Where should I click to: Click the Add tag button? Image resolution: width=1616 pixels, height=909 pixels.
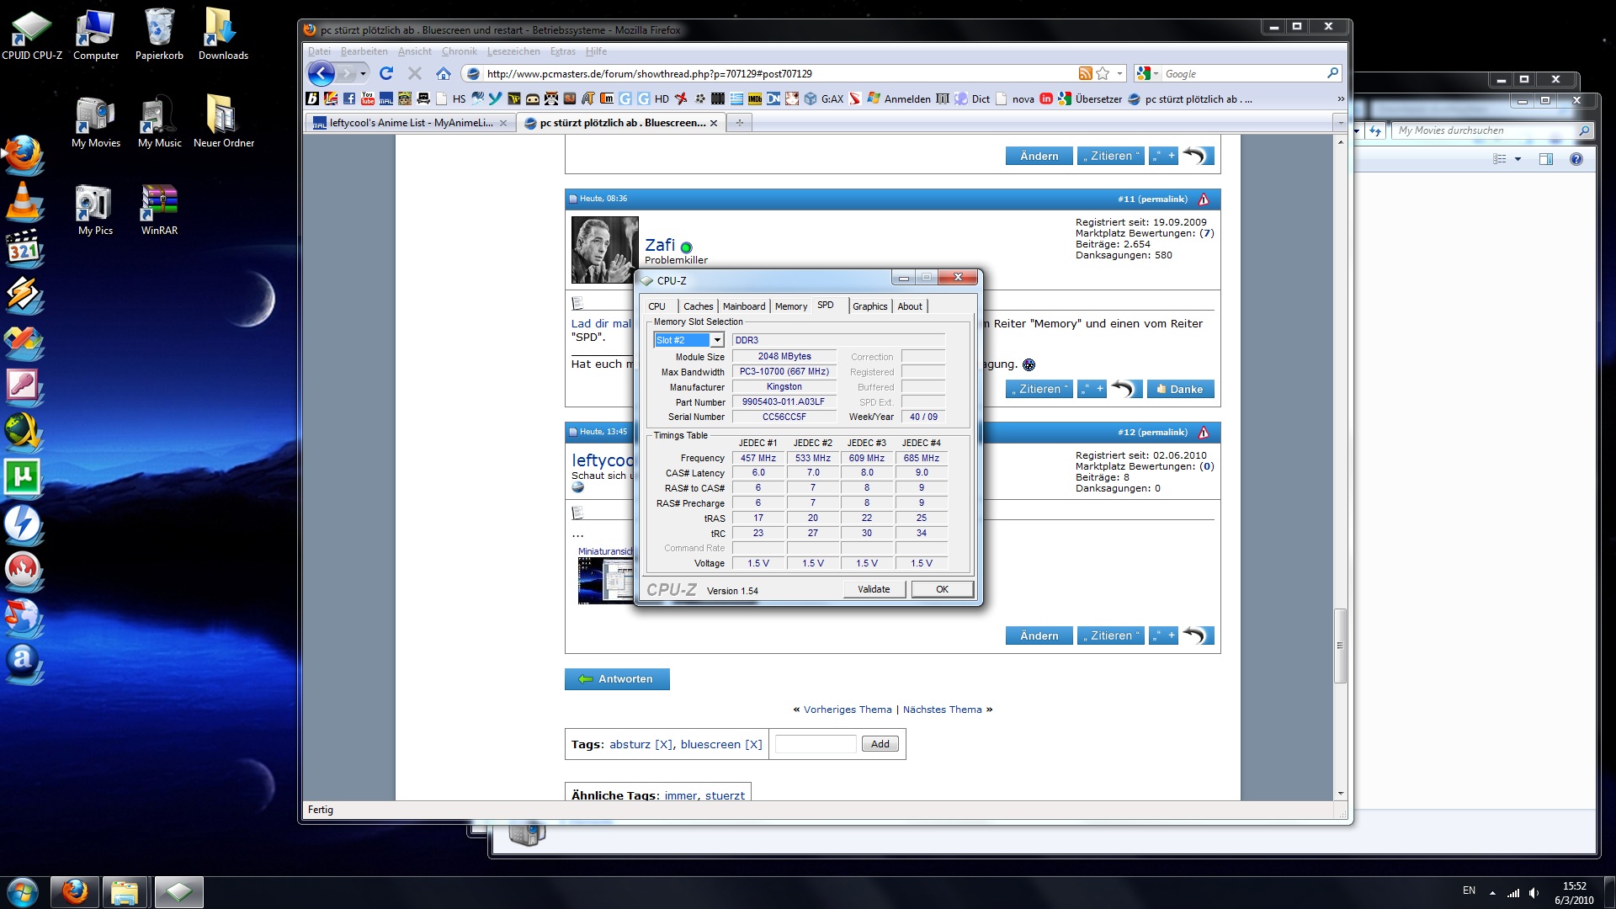(x=880, y=744)
